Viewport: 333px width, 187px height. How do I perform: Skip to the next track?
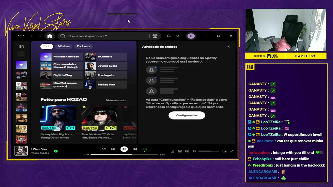[135, 149]
